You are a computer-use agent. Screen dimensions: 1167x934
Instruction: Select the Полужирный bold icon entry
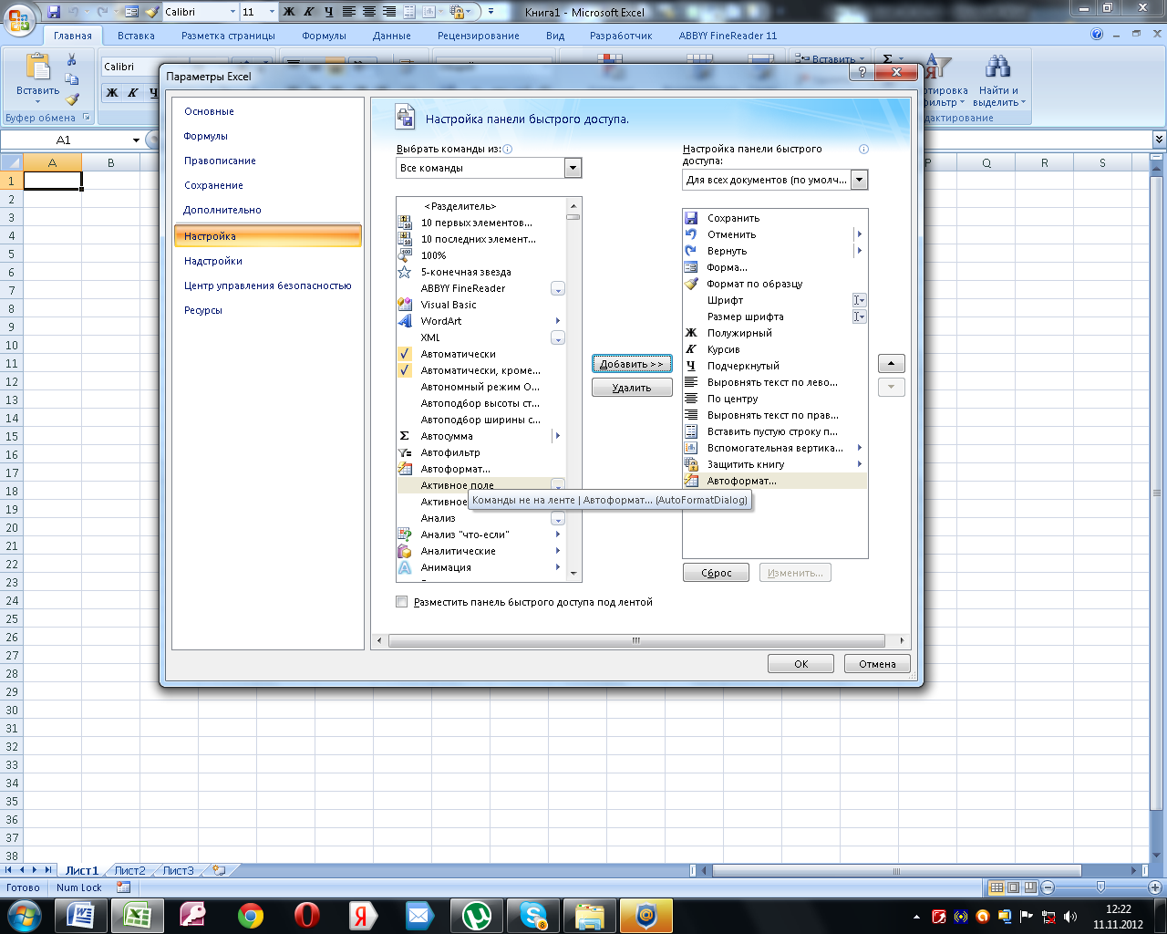coord(691,333)
